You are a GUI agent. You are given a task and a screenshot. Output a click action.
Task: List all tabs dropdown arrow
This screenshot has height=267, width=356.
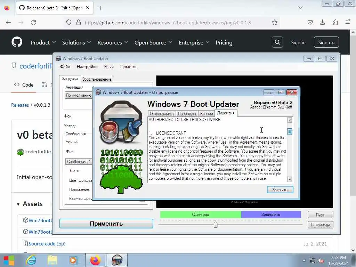click(300, 8)
